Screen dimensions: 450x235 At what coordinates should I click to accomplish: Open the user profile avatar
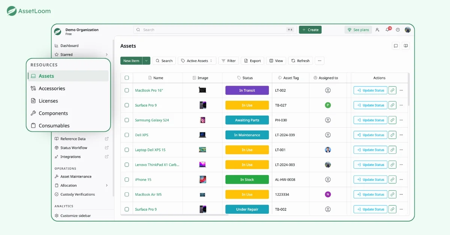point(408,30)
